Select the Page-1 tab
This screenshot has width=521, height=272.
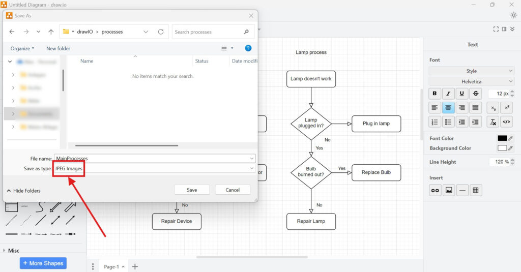pyautogui.click(x=111, y=266)
